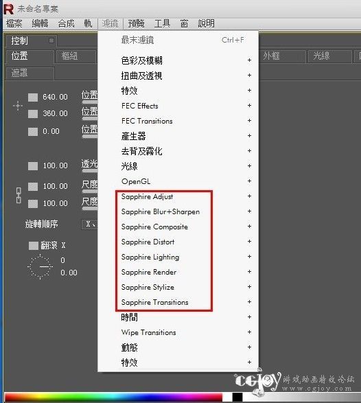Switch to the 位置 tab
Image resolution: width=361 pixels, height=403 pixels.
tap(30, 56)
